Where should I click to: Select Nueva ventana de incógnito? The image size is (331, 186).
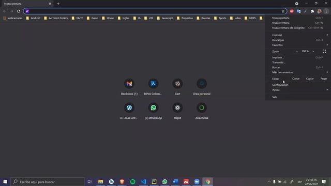298,28
